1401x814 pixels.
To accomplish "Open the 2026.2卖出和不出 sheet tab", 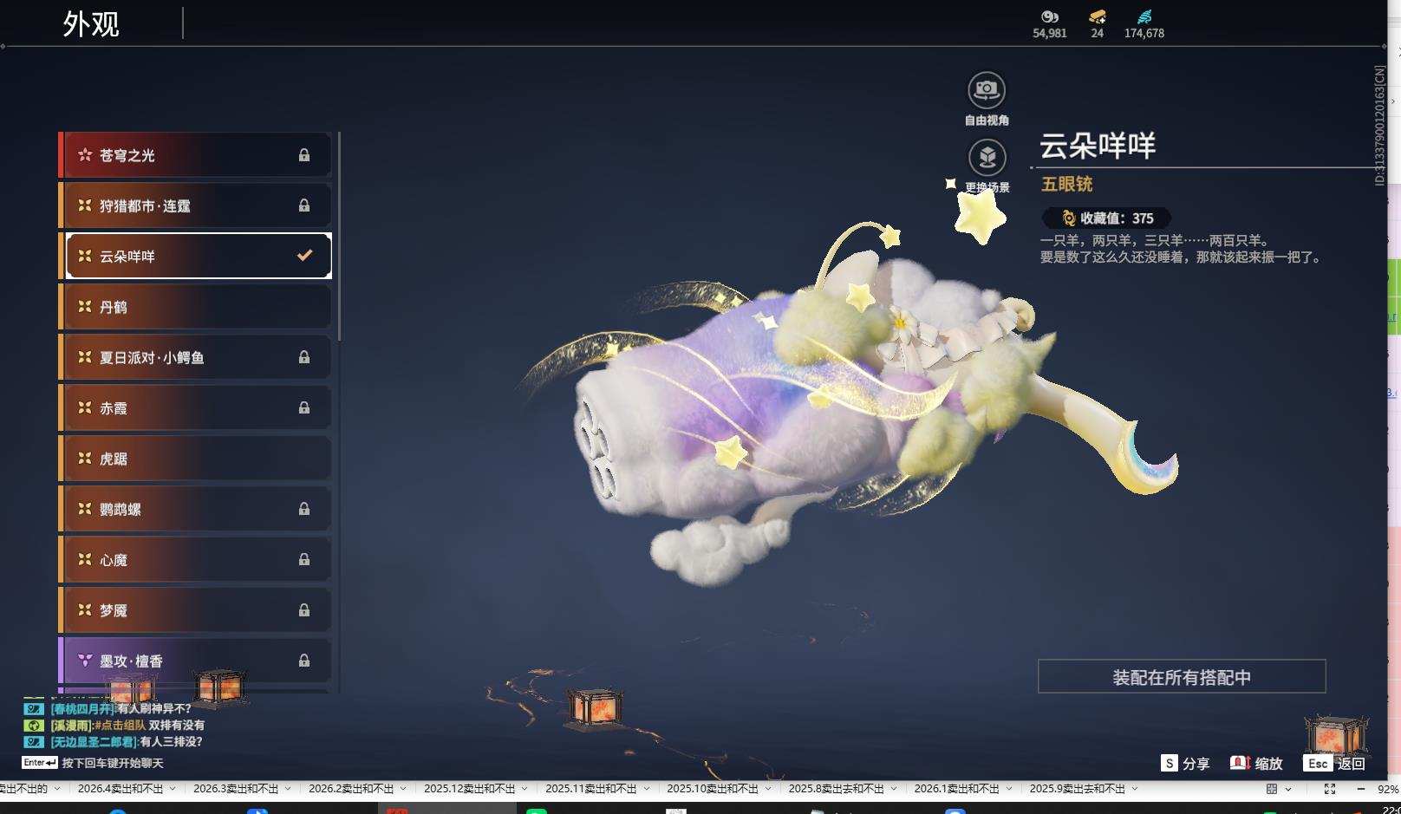I will tap(351, 789).
